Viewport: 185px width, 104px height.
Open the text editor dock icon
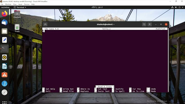tap(4, 40)
